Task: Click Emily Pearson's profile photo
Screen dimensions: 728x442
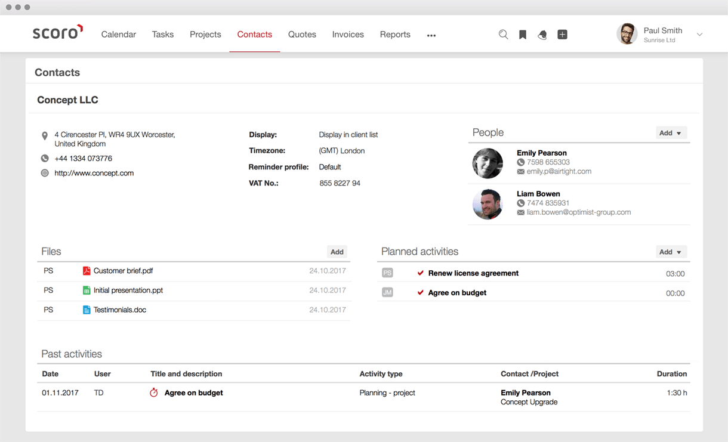Action: click(x=488, y=163)
